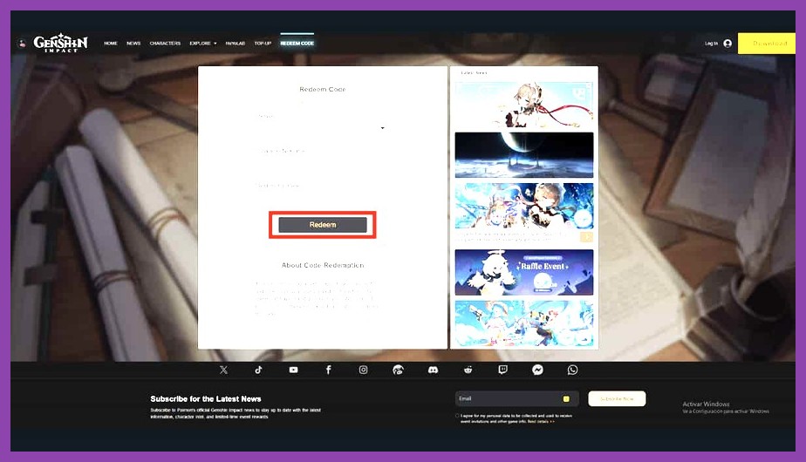Open the Facebook social link
The height and width of the screenshot is (462, 806).
click(x=329, y=370)
